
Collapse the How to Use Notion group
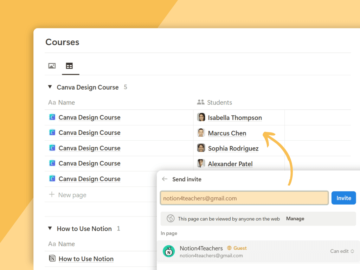[x=50, y=229]
